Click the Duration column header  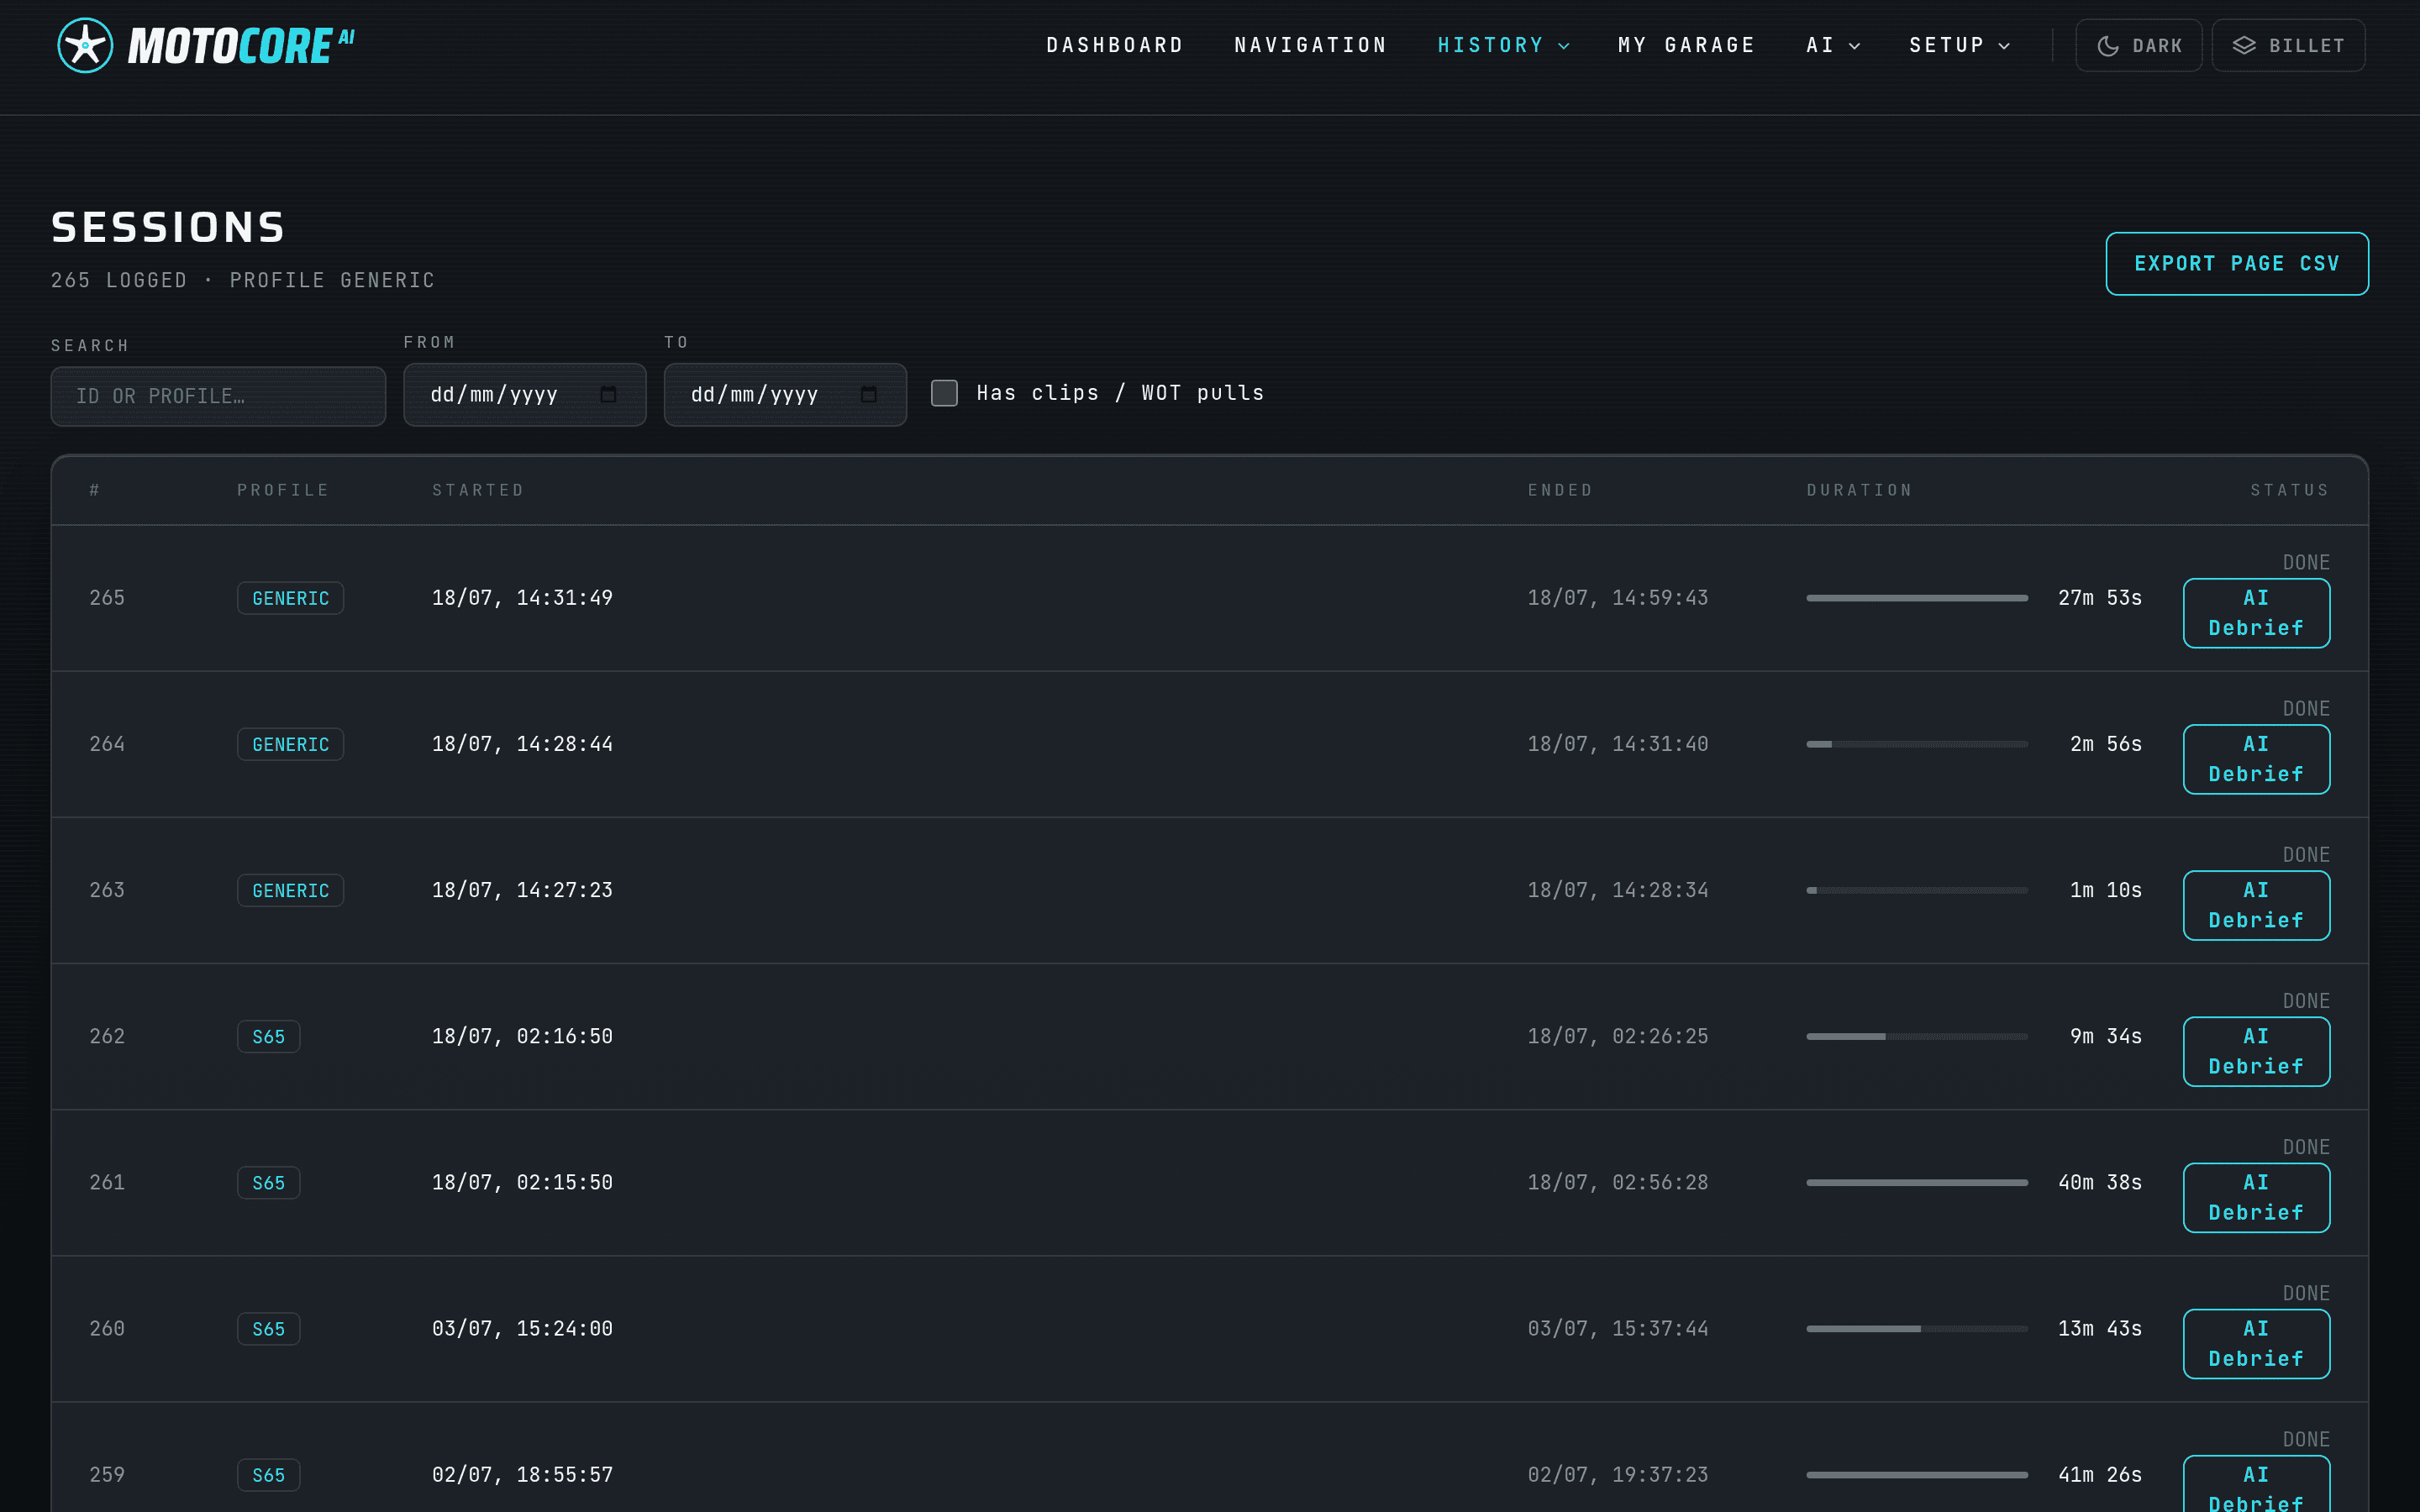pyautogui.click(x=1859, y=490)
